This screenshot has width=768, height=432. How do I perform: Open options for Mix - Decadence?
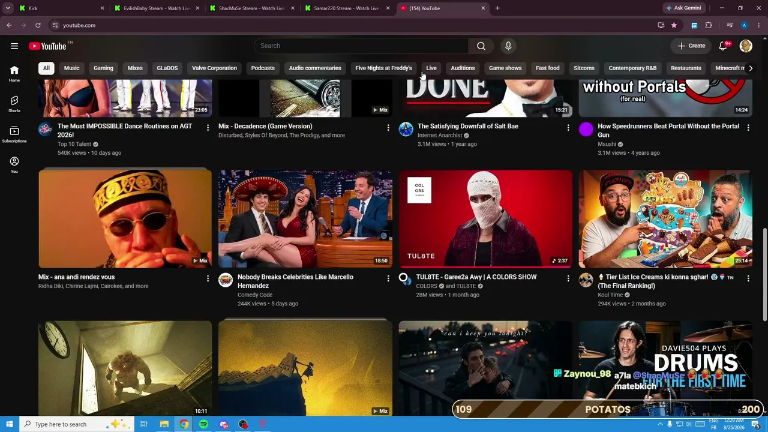[388, 127]
